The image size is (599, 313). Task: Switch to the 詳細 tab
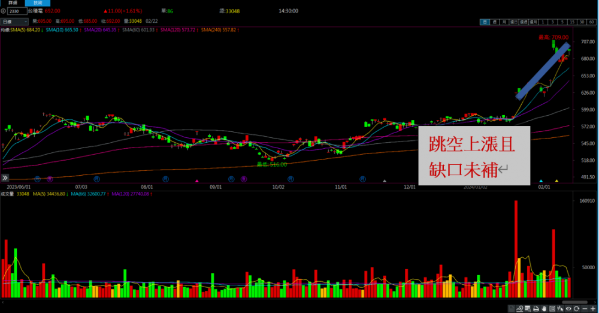(13, 3)
